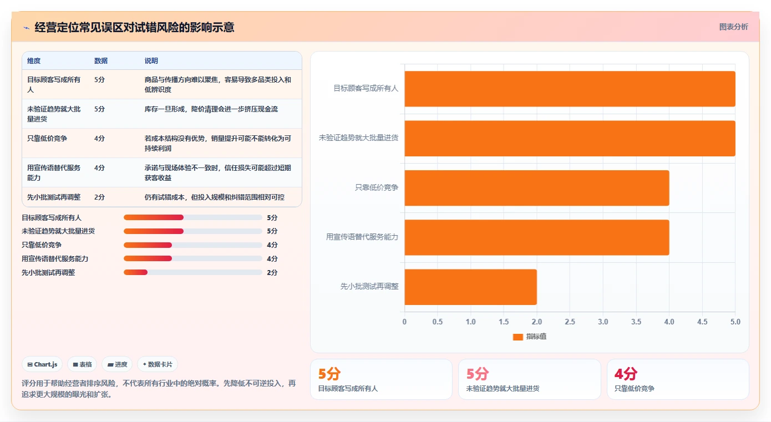Click the 未验证趋势就大批量进货 progress bar

point(193,231)
